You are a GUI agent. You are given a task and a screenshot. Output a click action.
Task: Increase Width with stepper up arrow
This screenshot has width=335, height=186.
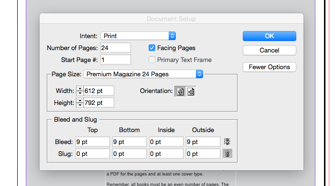80,89
